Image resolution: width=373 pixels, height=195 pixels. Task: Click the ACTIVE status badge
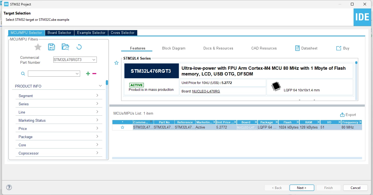(x=136, y=85)
